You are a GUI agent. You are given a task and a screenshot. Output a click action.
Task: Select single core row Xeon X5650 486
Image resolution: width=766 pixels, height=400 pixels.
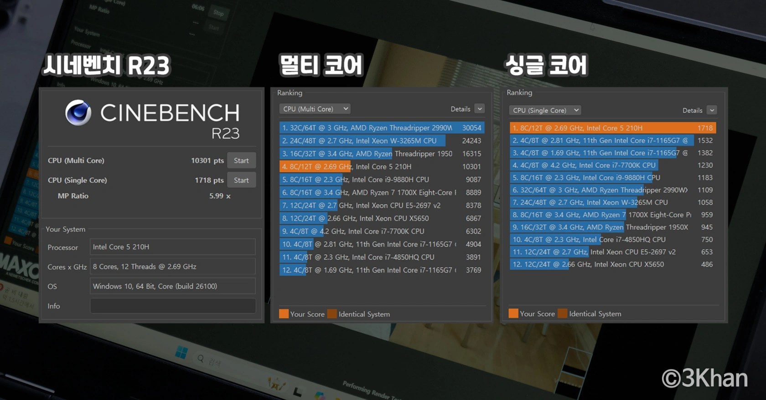[613, 264]
